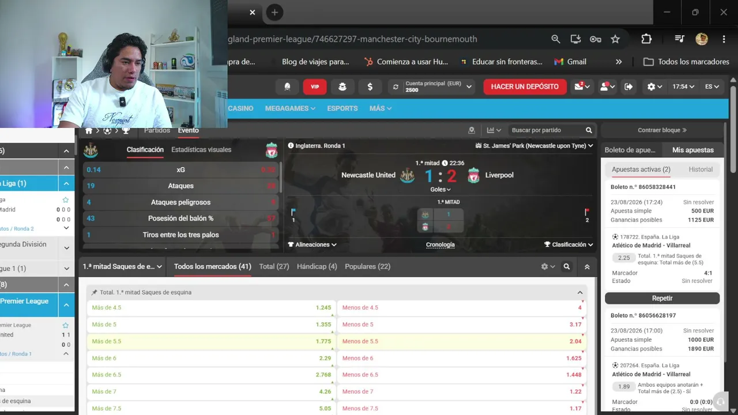Bookmark this page with the star icon
Screen dimensions: 738x415
pyautogui.click(x=615, y=39)
